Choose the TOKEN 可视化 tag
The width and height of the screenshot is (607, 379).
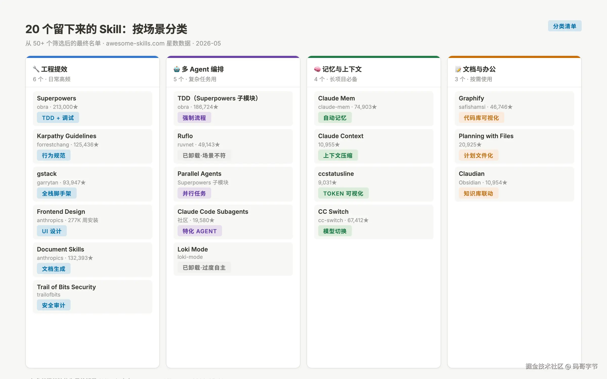[343, 193]
